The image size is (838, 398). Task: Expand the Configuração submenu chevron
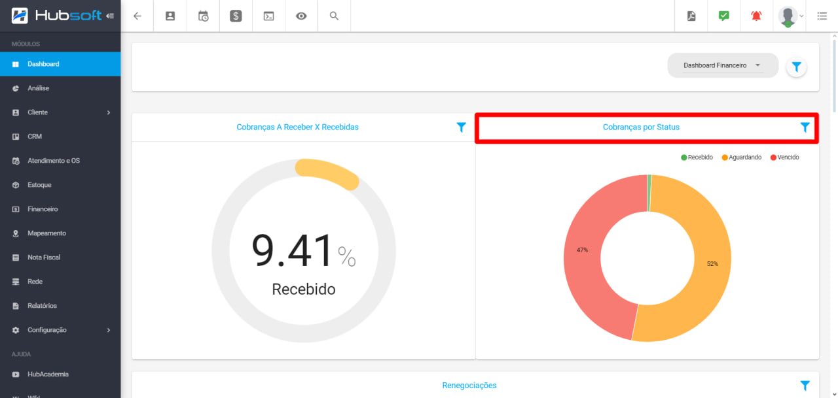tap(109, 330)
